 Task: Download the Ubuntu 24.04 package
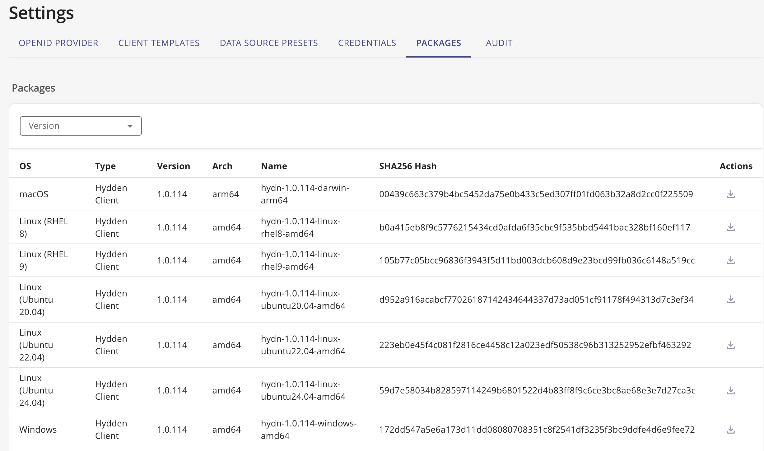pyautogui.click(x=730, y=390)
